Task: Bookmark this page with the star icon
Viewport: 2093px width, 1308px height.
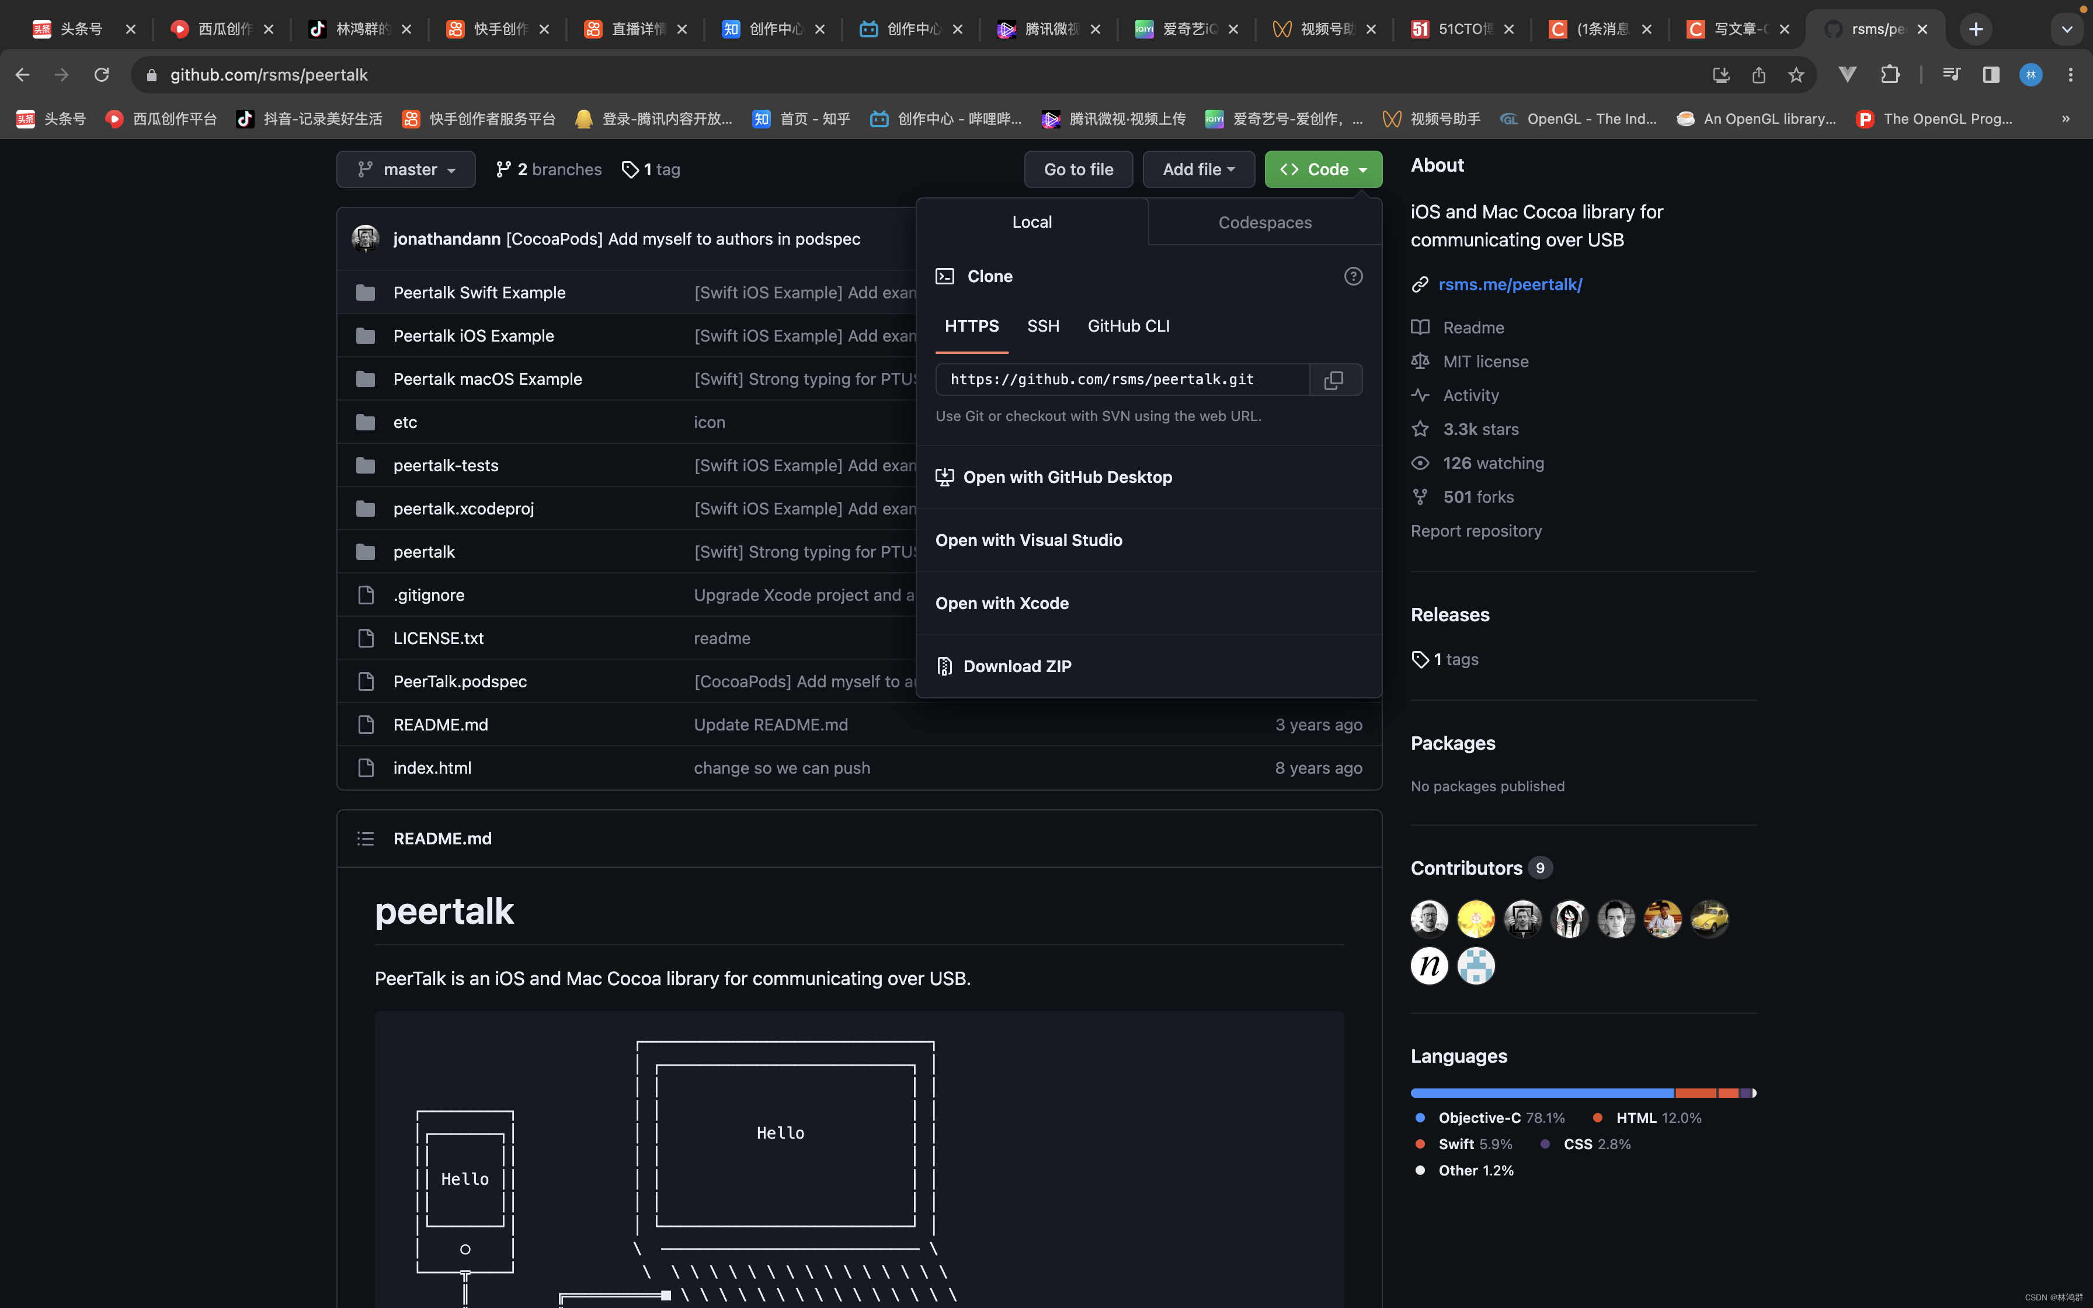Action: 1796,75
